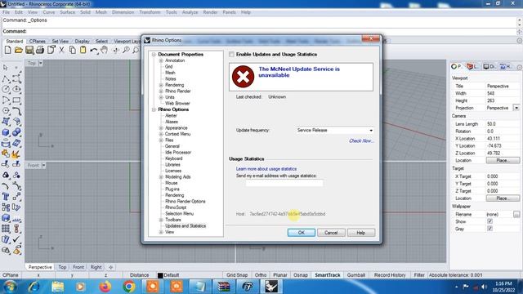The image size is (523, 294).
Task: Collapse the Document Properties tree node
Action: (154, 55)
